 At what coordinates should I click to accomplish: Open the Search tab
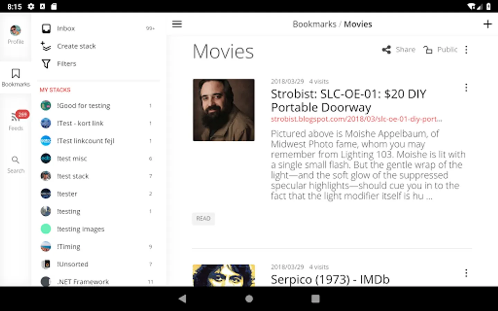click(x=16, y=164)
